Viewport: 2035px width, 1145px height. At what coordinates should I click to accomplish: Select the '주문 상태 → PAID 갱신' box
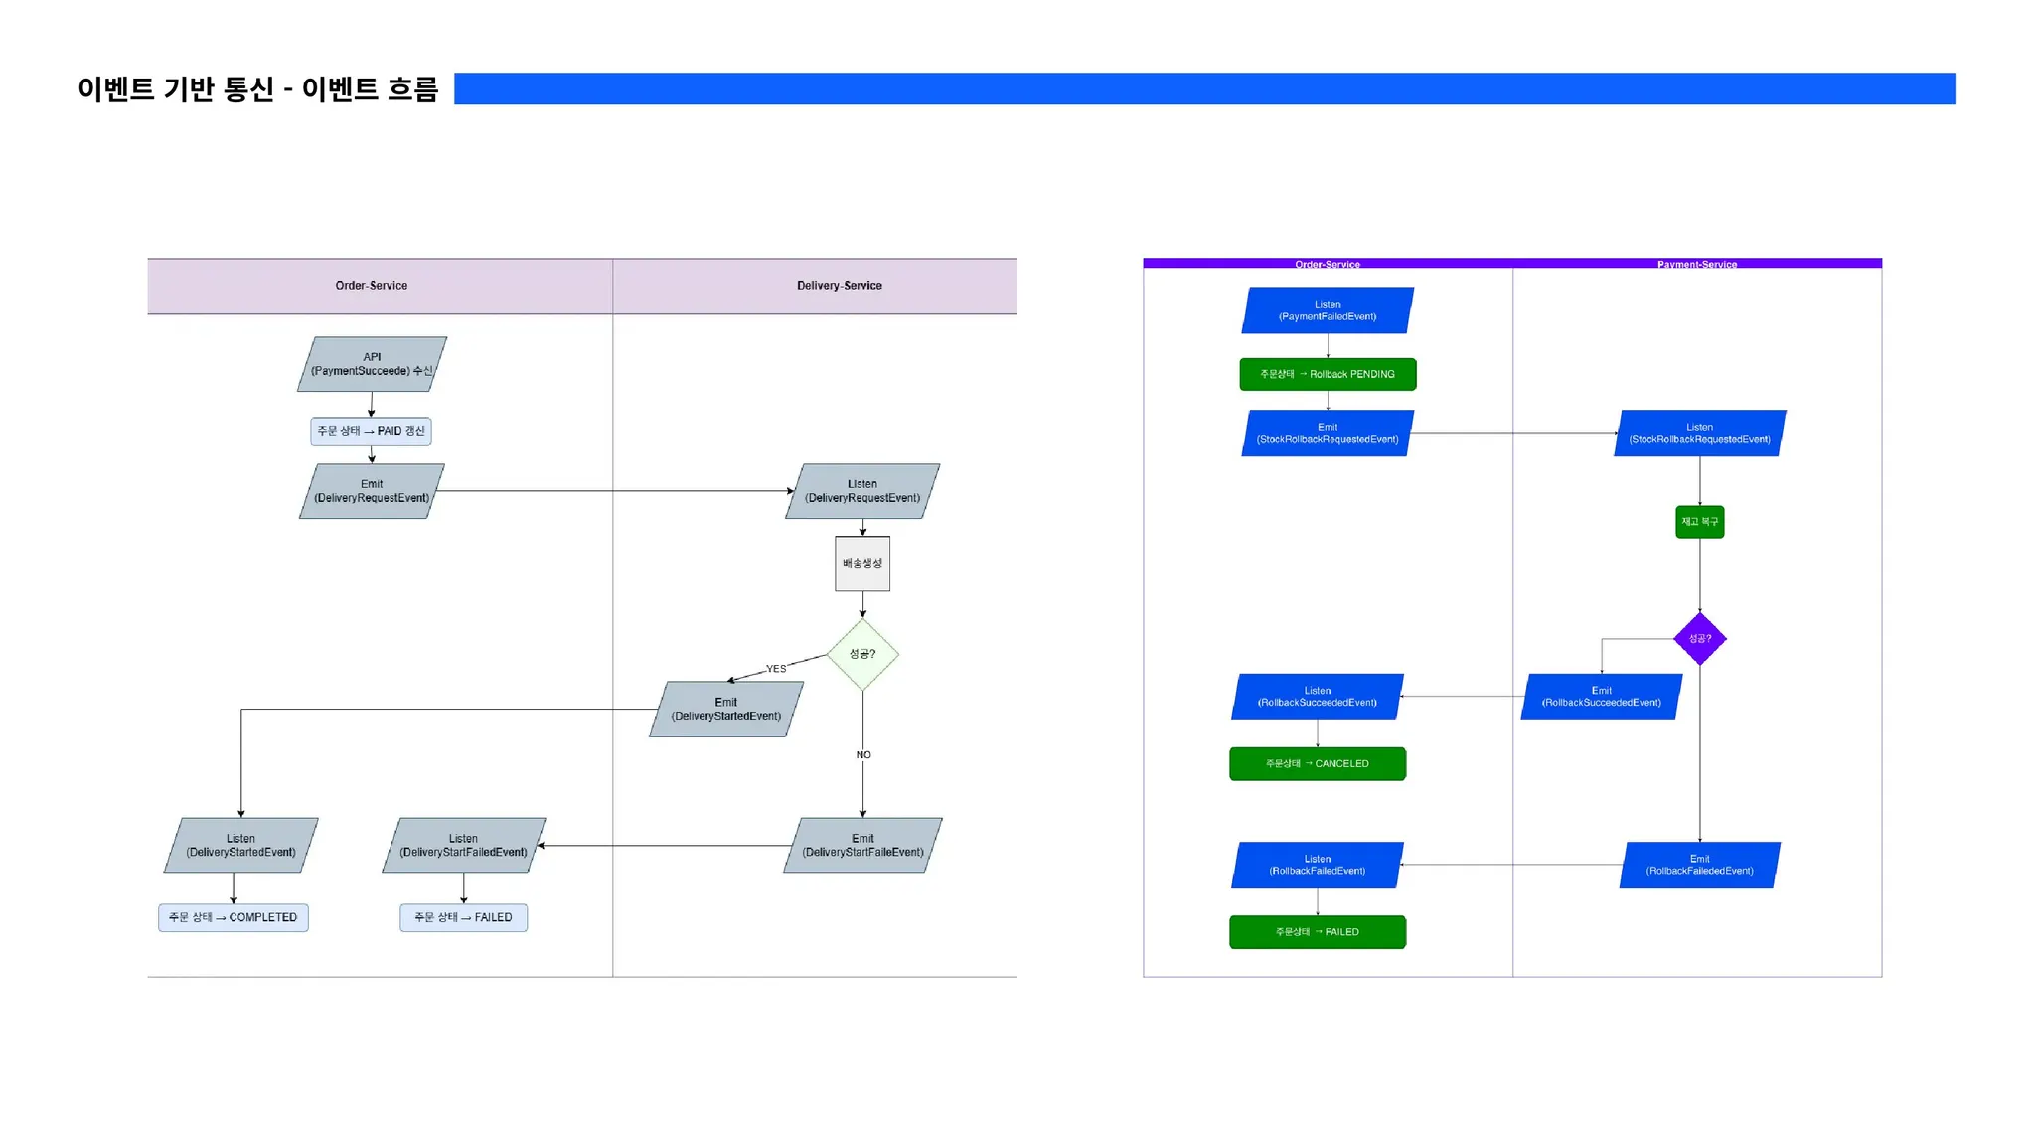click(371, 431)
